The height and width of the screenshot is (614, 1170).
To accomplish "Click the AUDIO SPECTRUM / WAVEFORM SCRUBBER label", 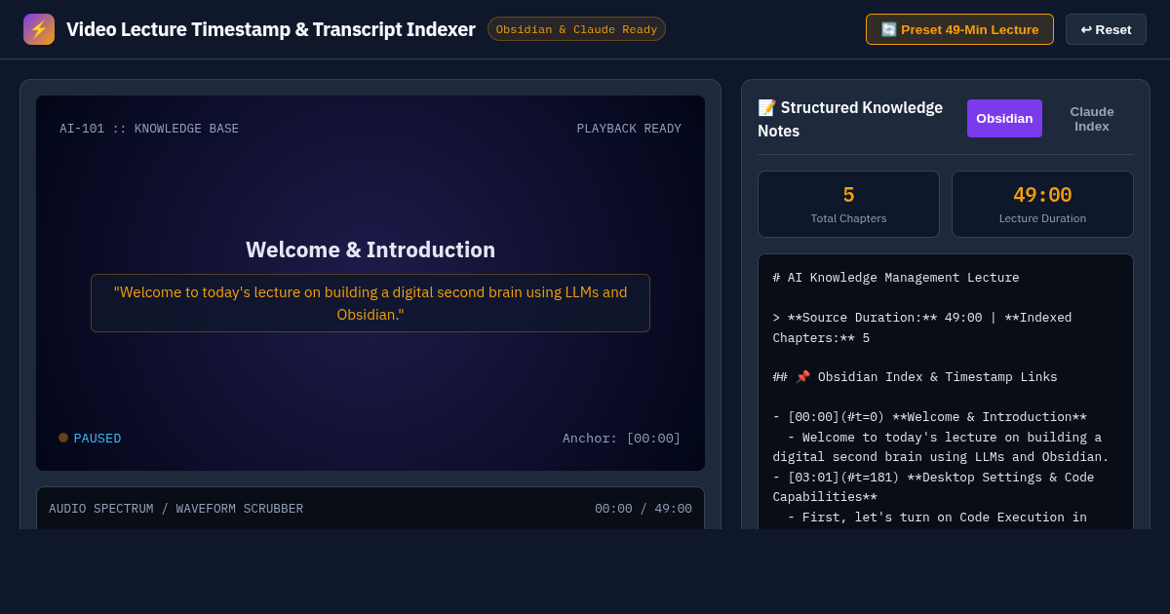I will pos(176,509).
